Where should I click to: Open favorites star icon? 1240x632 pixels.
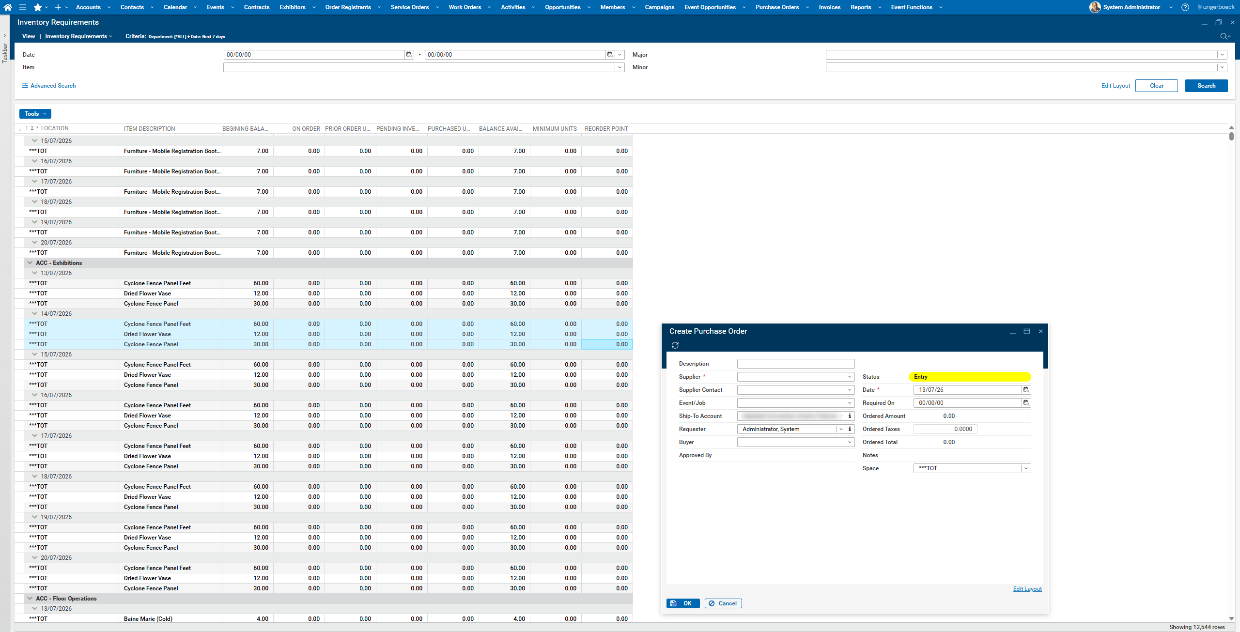click(x=38, y=7)
